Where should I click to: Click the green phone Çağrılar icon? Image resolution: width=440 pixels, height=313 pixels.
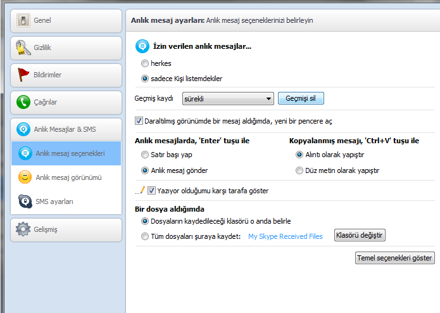[x=23, y=102]
